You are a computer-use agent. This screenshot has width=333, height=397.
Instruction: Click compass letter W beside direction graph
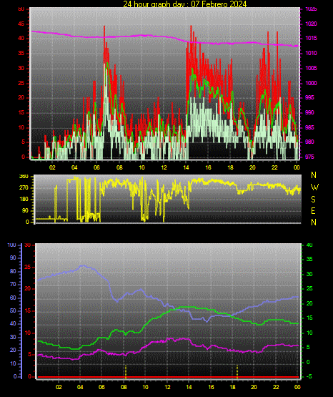pos(314,187)
